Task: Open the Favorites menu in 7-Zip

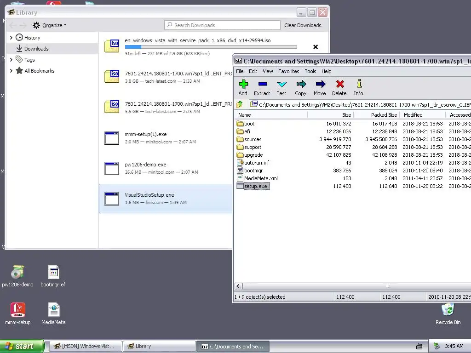Action: click(x=289, y=71)
